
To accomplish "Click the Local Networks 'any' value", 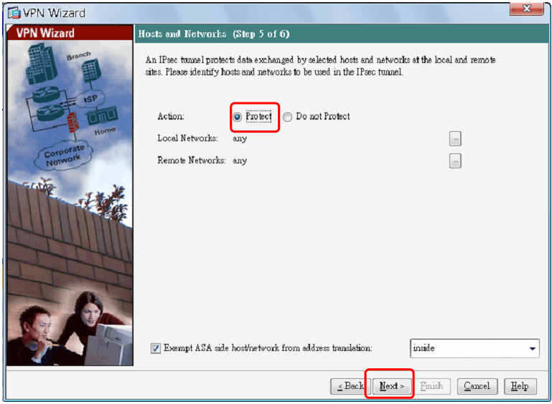I will tap(240, 139).
